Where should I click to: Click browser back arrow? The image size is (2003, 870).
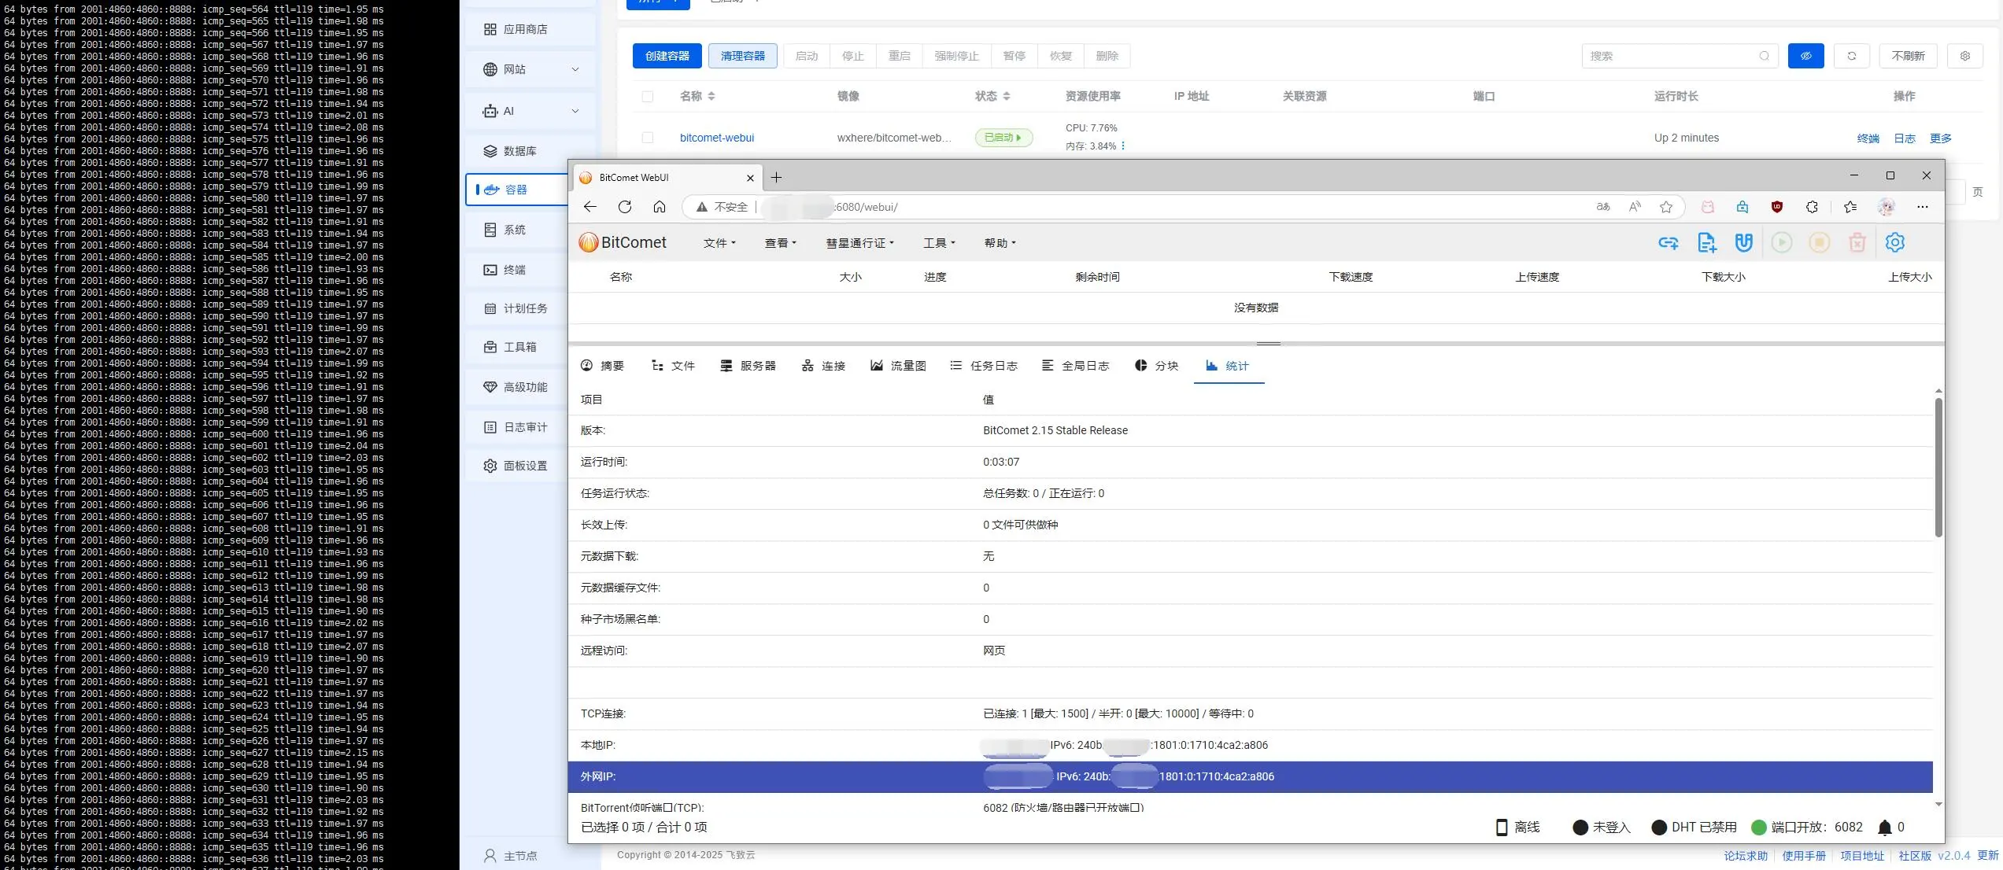(x=590, y=207)
